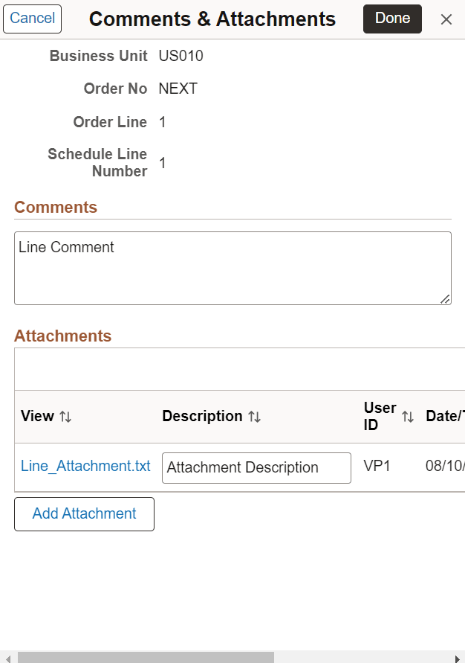The image size is (465, 663).
Task: Open the Line_Attachment.txt file
Action: [85, 466]
